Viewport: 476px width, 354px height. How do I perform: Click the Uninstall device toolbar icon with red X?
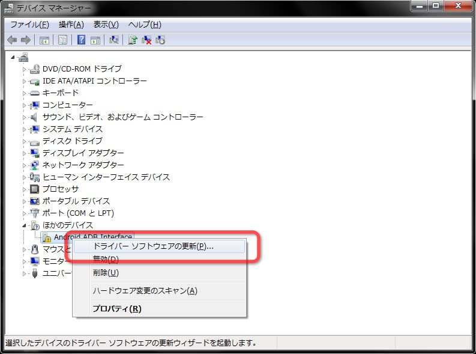coord(146,40)
